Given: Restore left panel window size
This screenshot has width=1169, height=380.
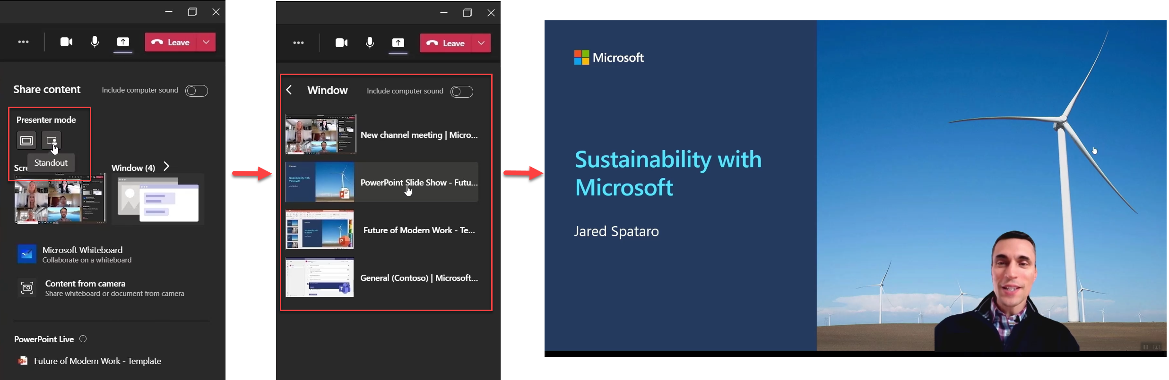Looking at the screenshot, I should [192, 12].
